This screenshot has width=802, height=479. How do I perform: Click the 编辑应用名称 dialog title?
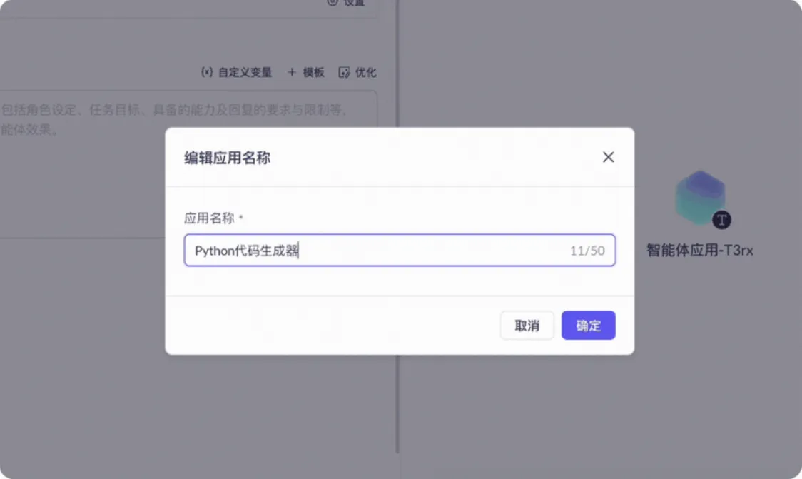click(x=227, y=158)
